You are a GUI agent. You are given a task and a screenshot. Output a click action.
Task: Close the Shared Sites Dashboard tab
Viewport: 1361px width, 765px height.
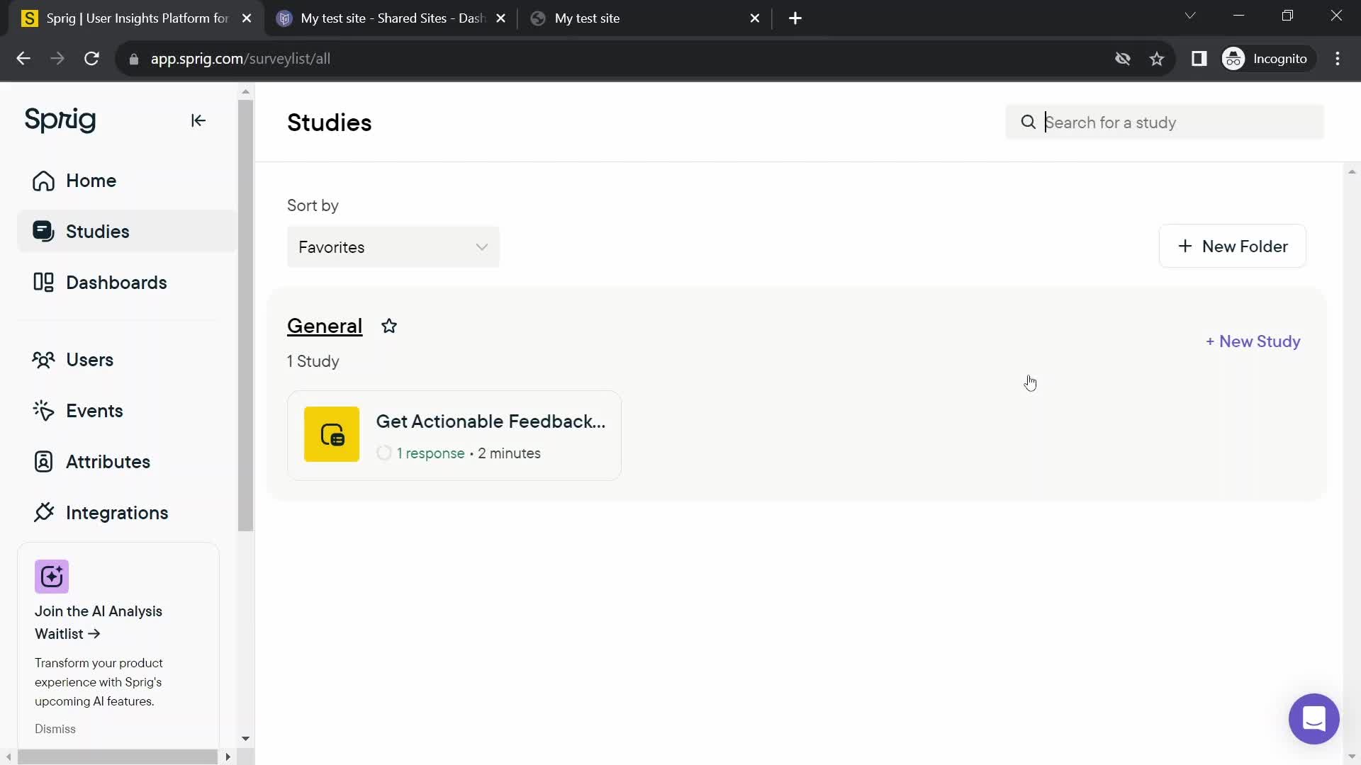[x=500, y=18]
